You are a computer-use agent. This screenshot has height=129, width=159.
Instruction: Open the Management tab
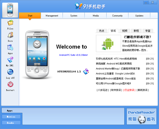(52, 16)
